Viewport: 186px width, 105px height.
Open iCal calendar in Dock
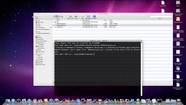(40, 101)
